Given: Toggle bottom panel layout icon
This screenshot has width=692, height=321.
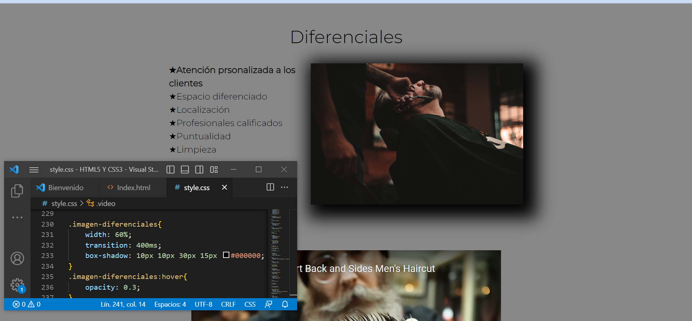Looking at the screenshot, I should (x=185, y=170).
